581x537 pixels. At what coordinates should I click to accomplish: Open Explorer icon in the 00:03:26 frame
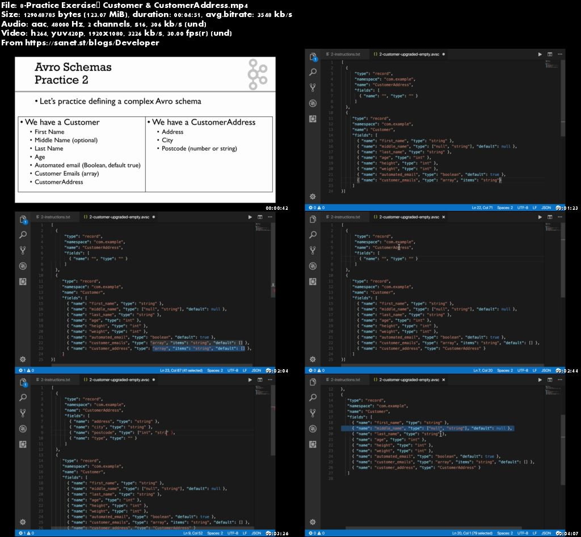(23, 382)
